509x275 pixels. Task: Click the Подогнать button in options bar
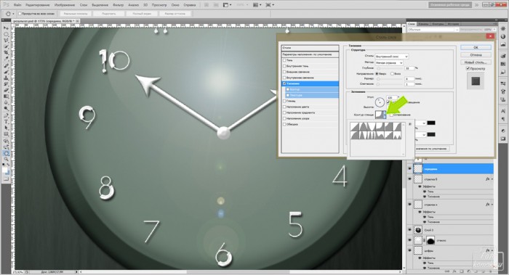108,14
